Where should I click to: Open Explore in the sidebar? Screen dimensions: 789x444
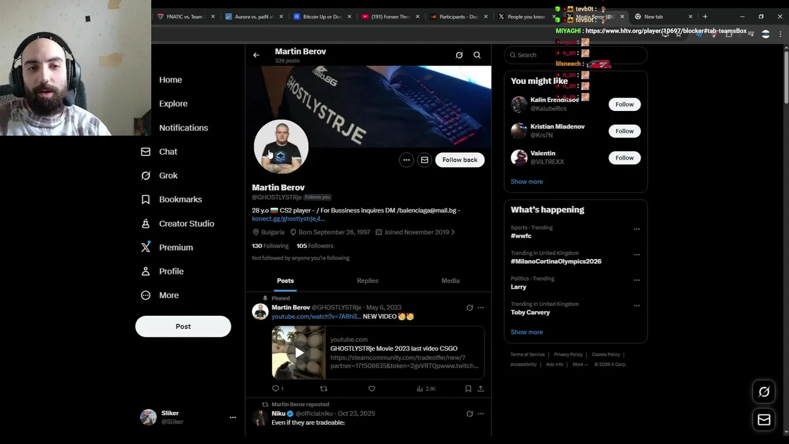173,104
